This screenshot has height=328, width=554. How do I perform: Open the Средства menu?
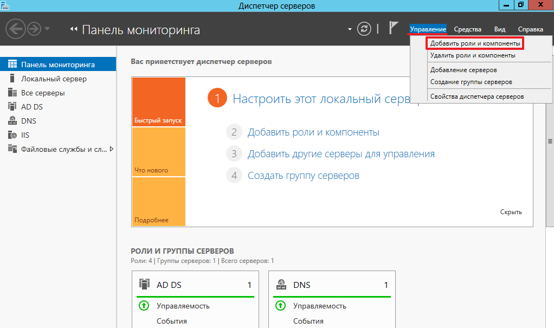[467, 29]
